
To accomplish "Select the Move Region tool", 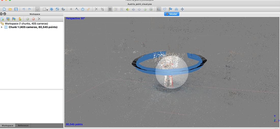I will [51, 9].
